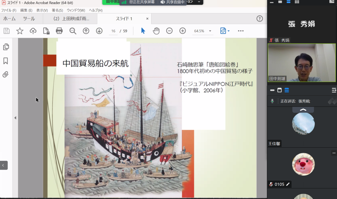337x199 pixels.
Task: Click the pencil rename icon beside 0105
Action: click(288, 184)
